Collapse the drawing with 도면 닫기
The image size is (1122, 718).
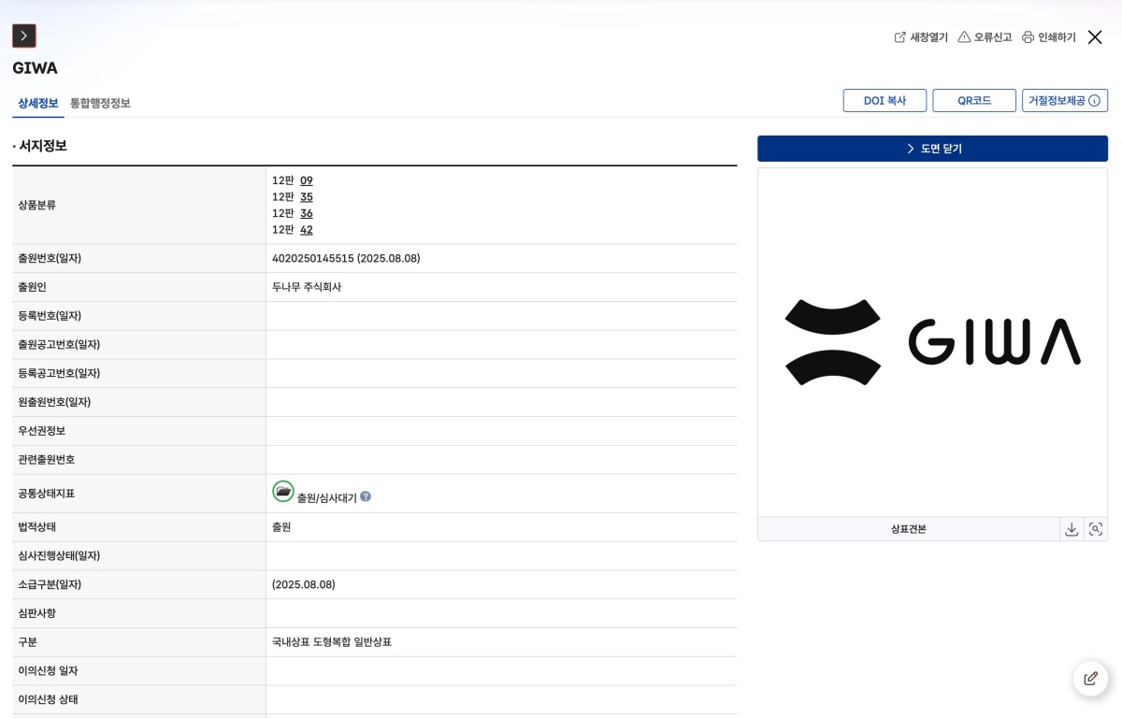(932, 149)
